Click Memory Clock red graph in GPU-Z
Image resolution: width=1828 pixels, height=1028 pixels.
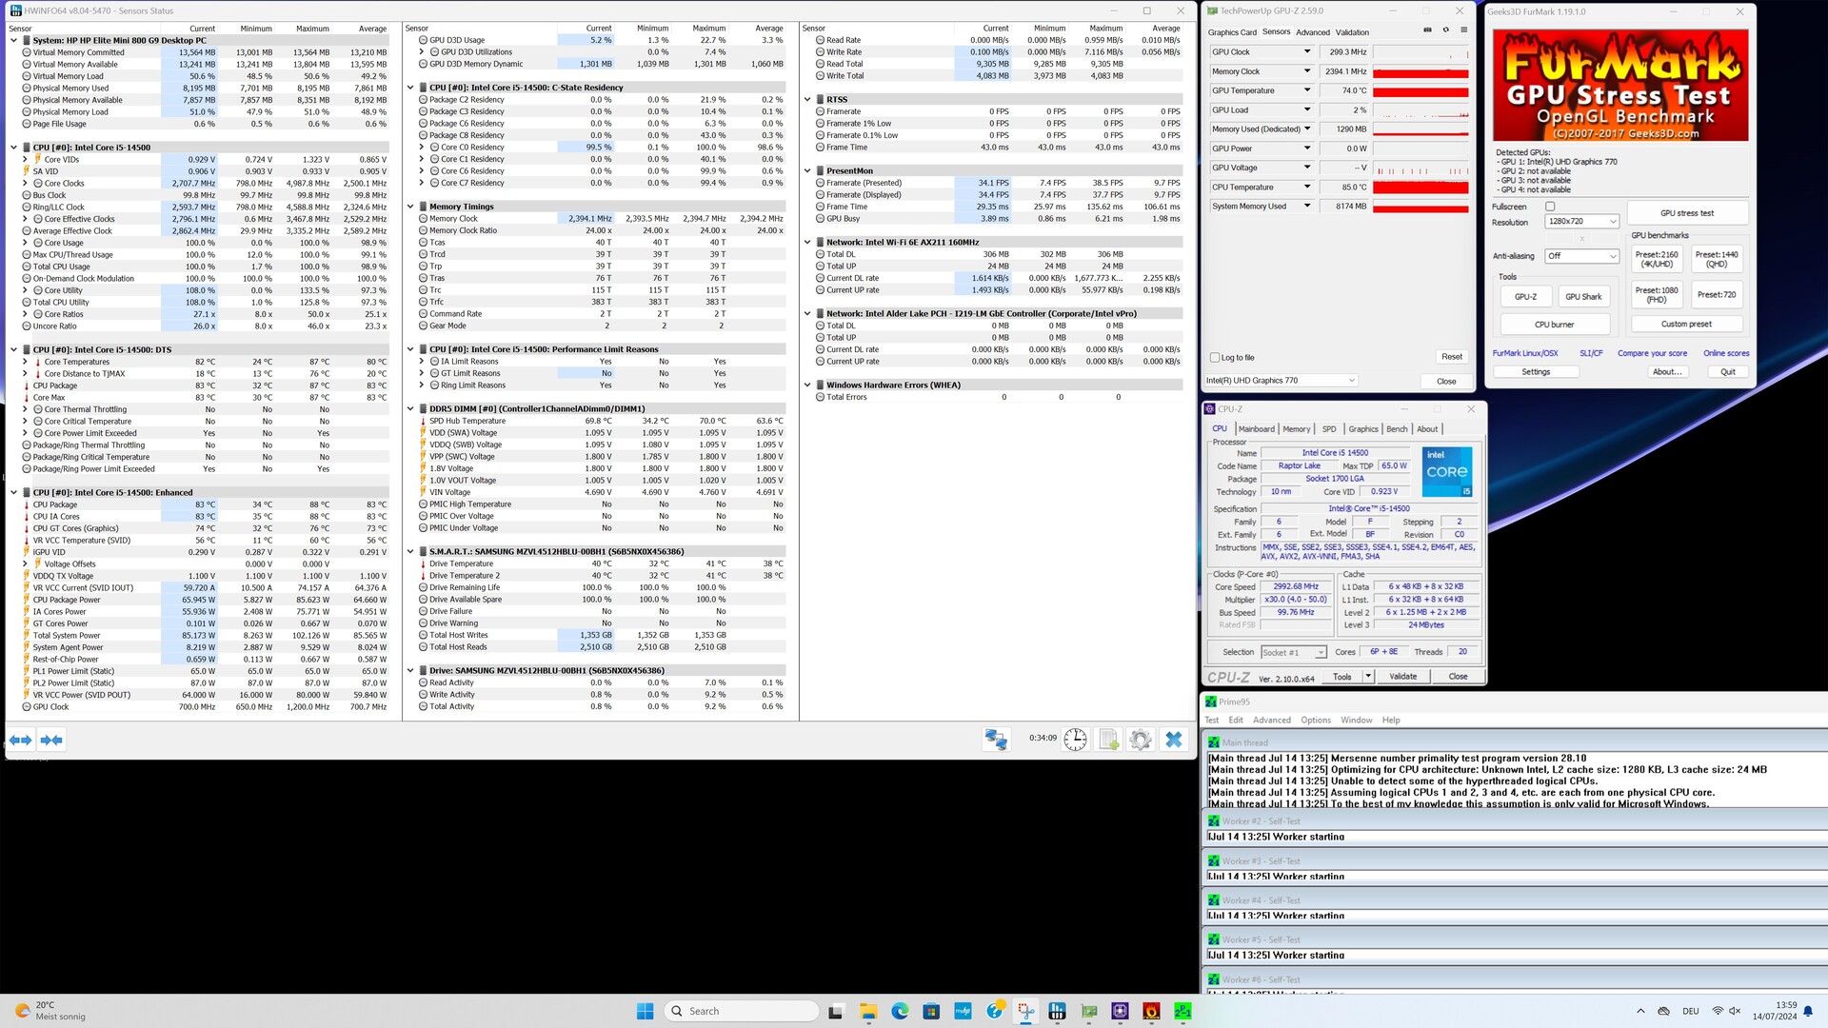[1420, 72]
